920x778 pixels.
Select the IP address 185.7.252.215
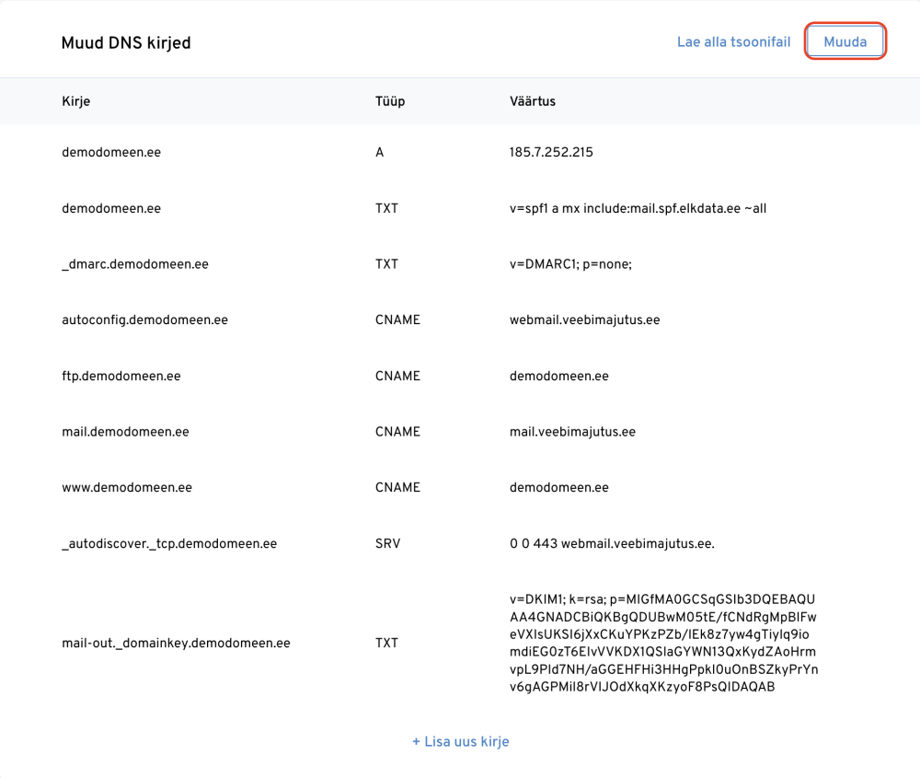[551, 152]
